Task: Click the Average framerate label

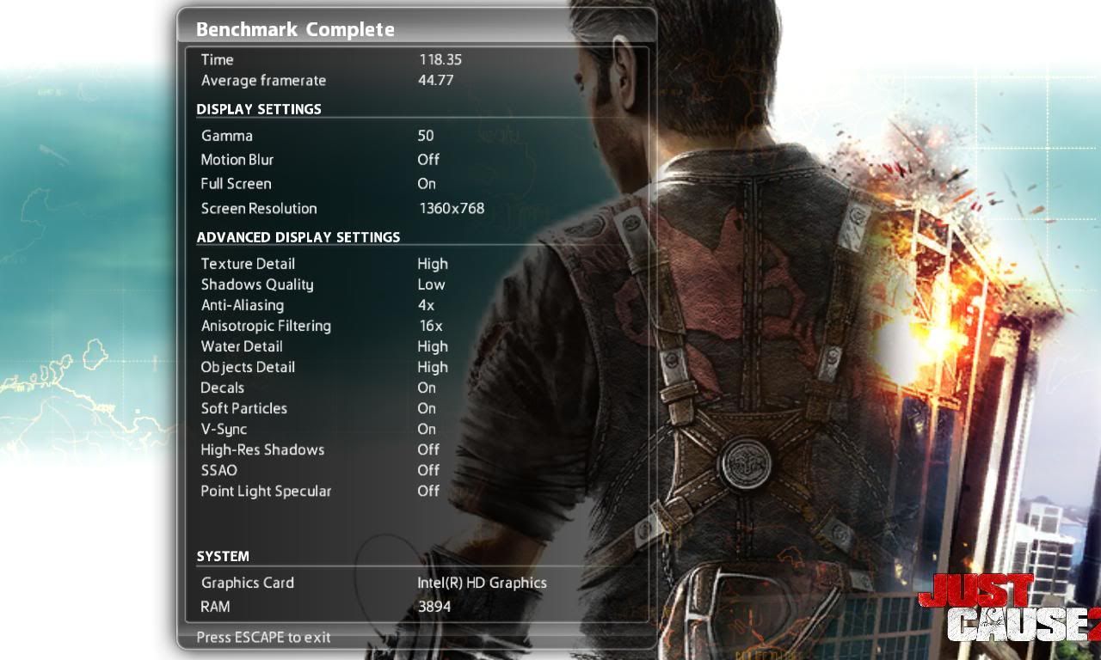Action: tap(263, 80)
